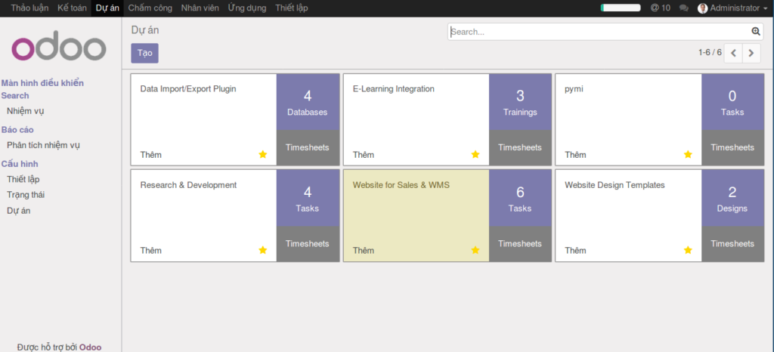Open Timesheets for pymi
Image resolution: width=774 pixels, height=352 pixels.
pos(732,147)
